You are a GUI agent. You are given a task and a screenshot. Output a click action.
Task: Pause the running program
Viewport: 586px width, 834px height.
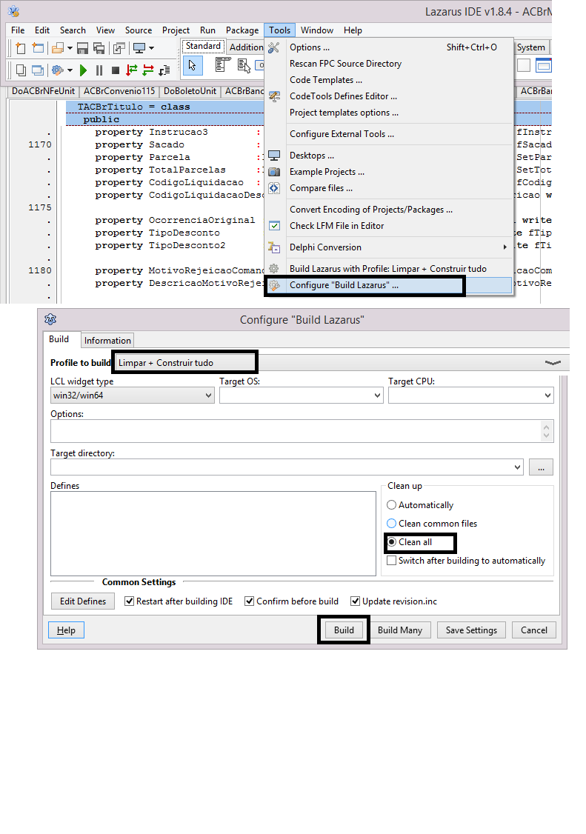coord(99,70)
